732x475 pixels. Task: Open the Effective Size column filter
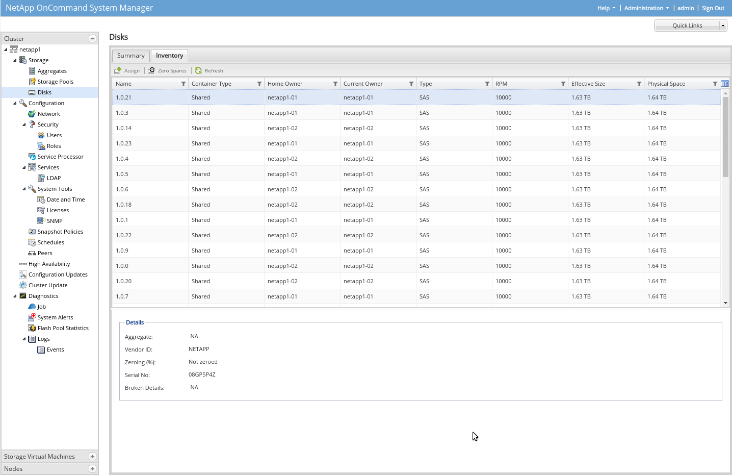[639, 84]
